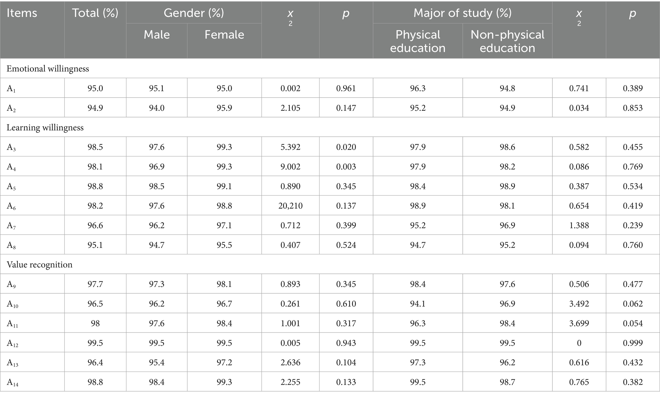Select the 0.999 p-value in row A12

coord(633,343)
